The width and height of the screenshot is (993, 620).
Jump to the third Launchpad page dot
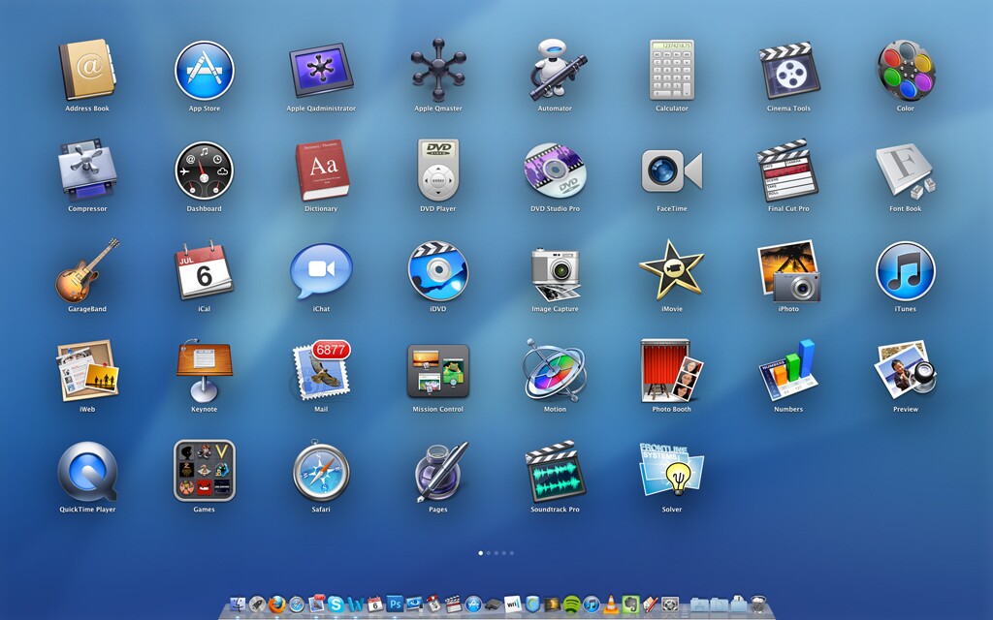coord(496,553)
